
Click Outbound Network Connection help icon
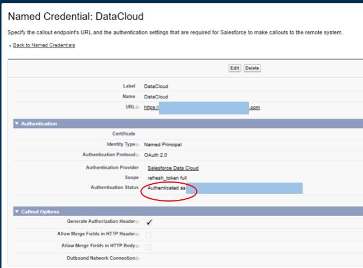137,259
